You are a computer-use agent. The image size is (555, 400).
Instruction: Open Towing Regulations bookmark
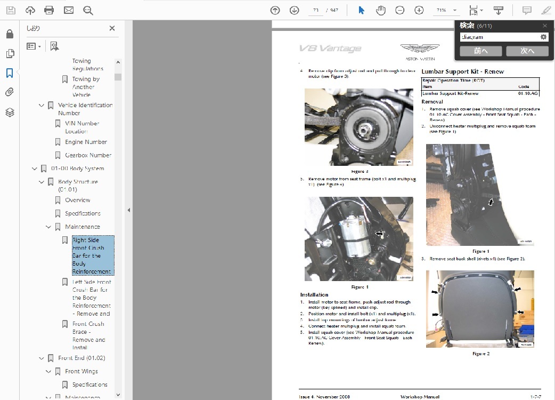pos(87,65)
